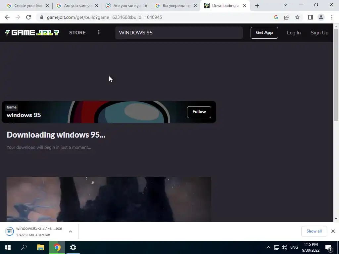Screen dimensions: 339x254
Task: Reload the current page
Action: pyautogui.click(x=28, y=17)
